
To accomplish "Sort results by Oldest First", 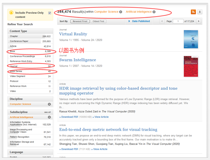I will [x=98, y=21].
